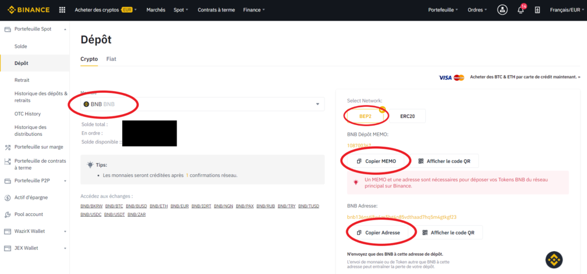Click the BNB coin icon in selector

[86, 104]
